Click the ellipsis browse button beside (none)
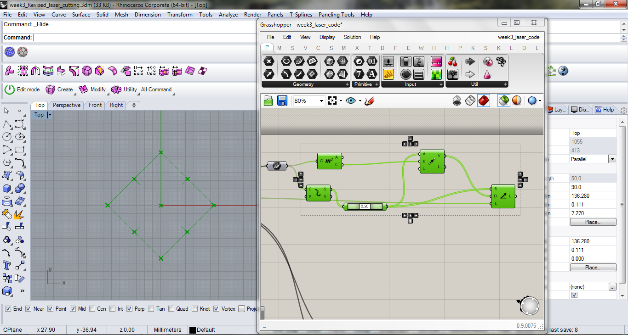This screenshot has width=628, height=335. tap(612, 287)
